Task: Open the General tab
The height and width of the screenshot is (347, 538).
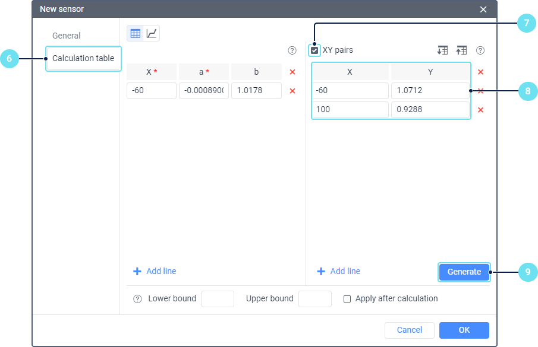Action: [67, 36]
